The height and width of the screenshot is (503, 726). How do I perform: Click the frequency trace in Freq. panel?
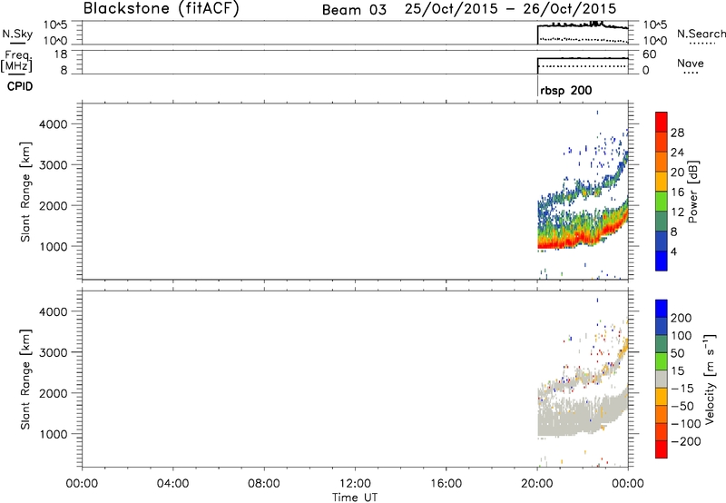click(x=583, y=58)
